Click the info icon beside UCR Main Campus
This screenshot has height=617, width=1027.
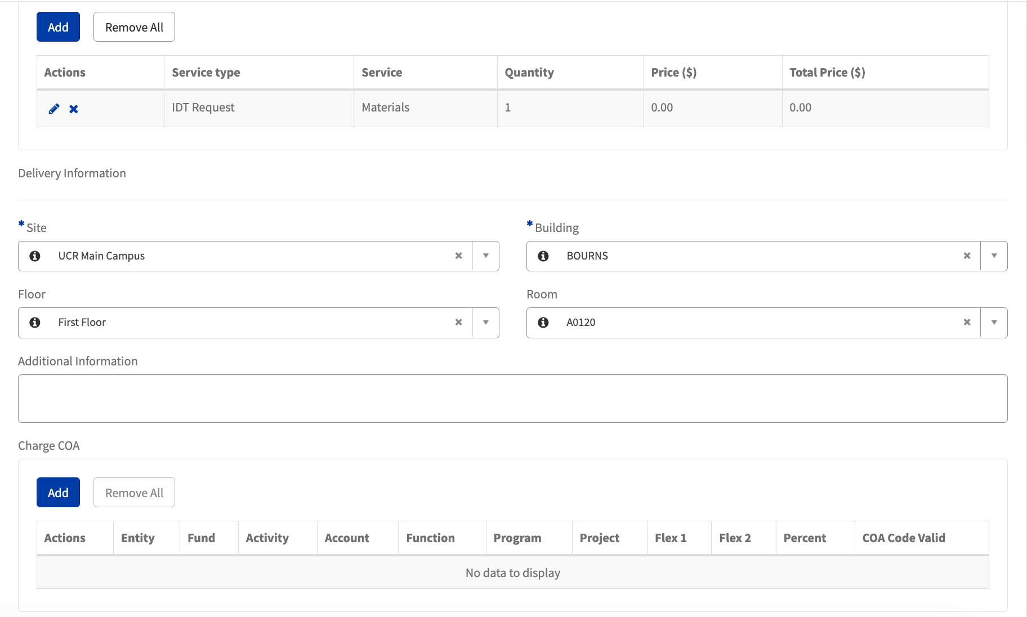(x=35, y=256)
